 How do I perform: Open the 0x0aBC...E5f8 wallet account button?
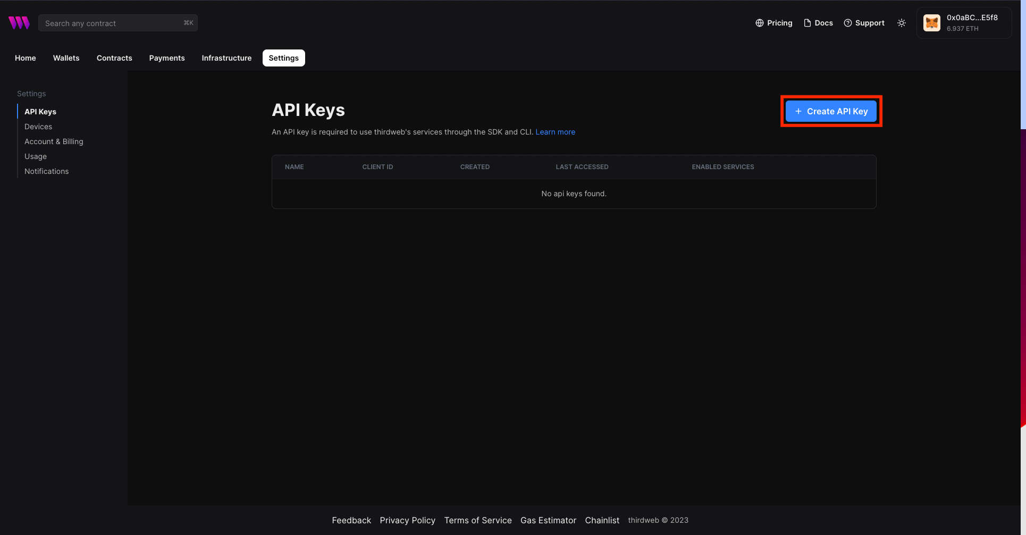(x=964, y=23)
